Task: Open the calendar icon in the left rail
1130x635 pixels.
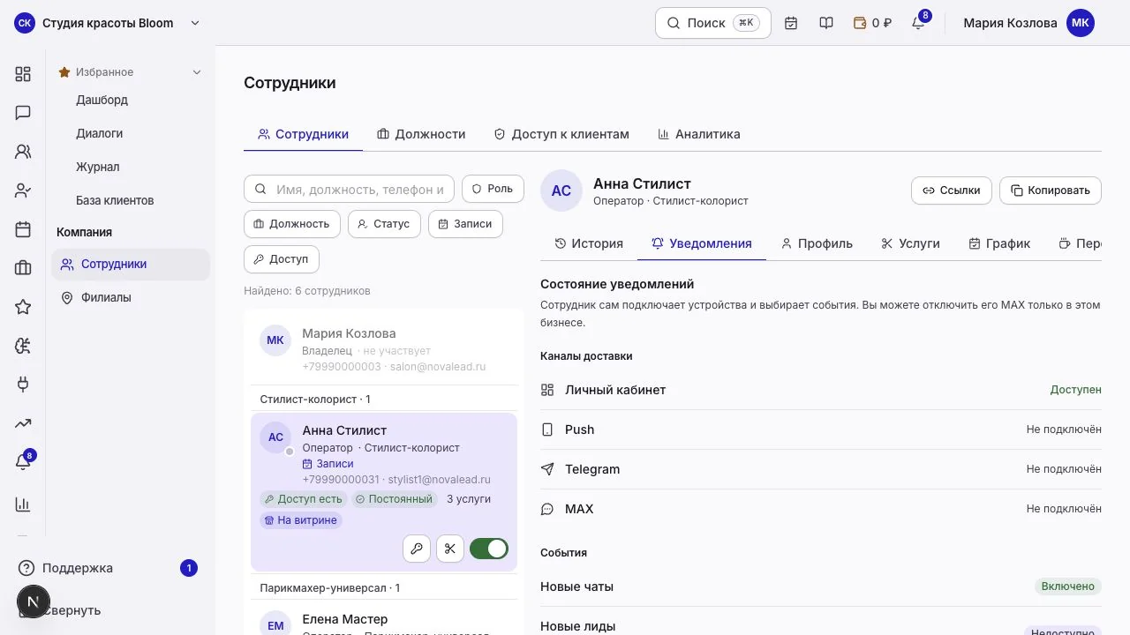Action: (x=23, y=229)
